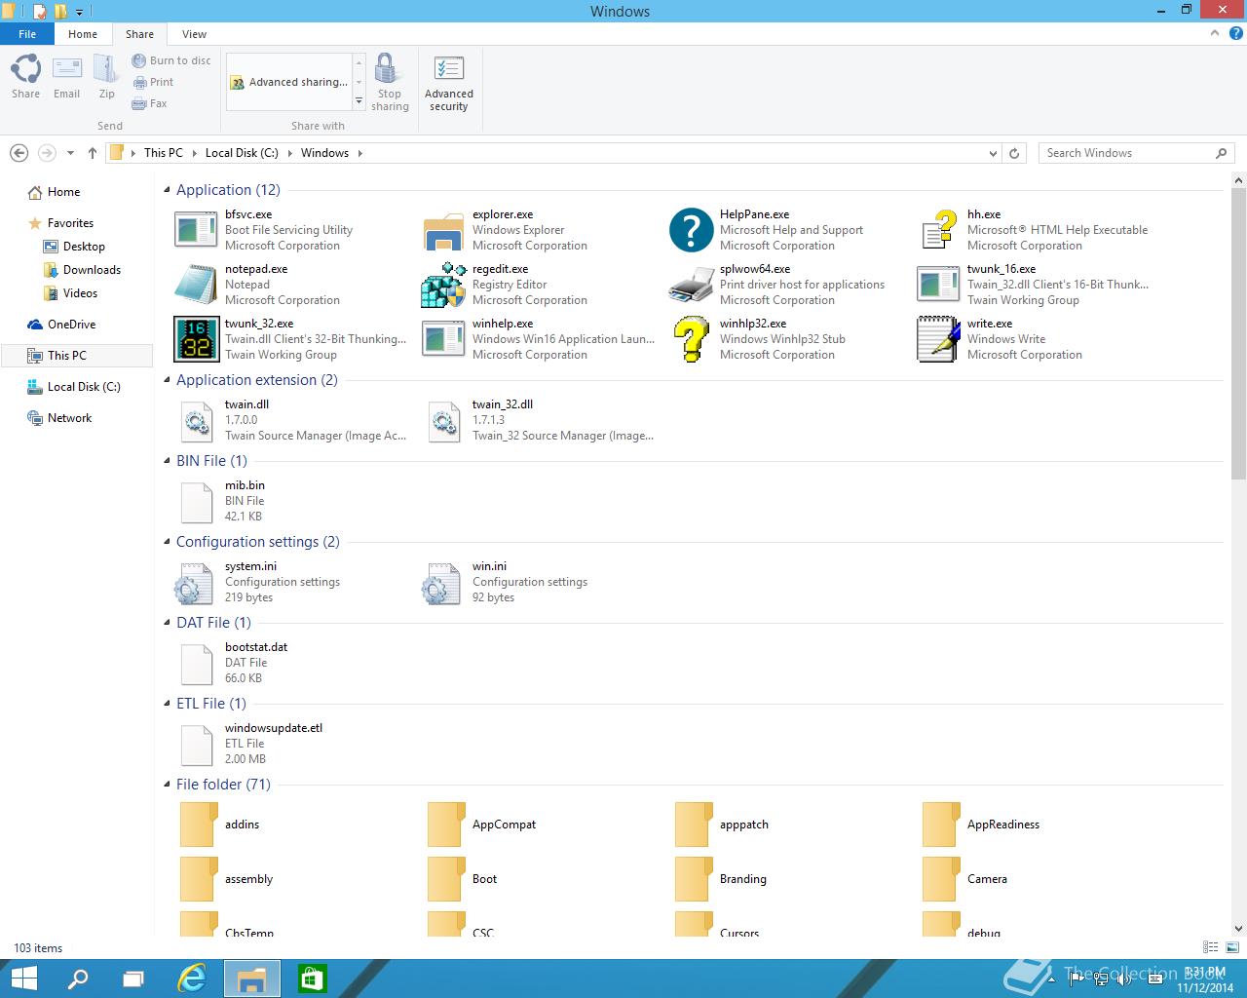The width and height of the screenshot is (1247, 998).
Task: Select the hh.exe HTML Help icon
Action: coord(938,230)
